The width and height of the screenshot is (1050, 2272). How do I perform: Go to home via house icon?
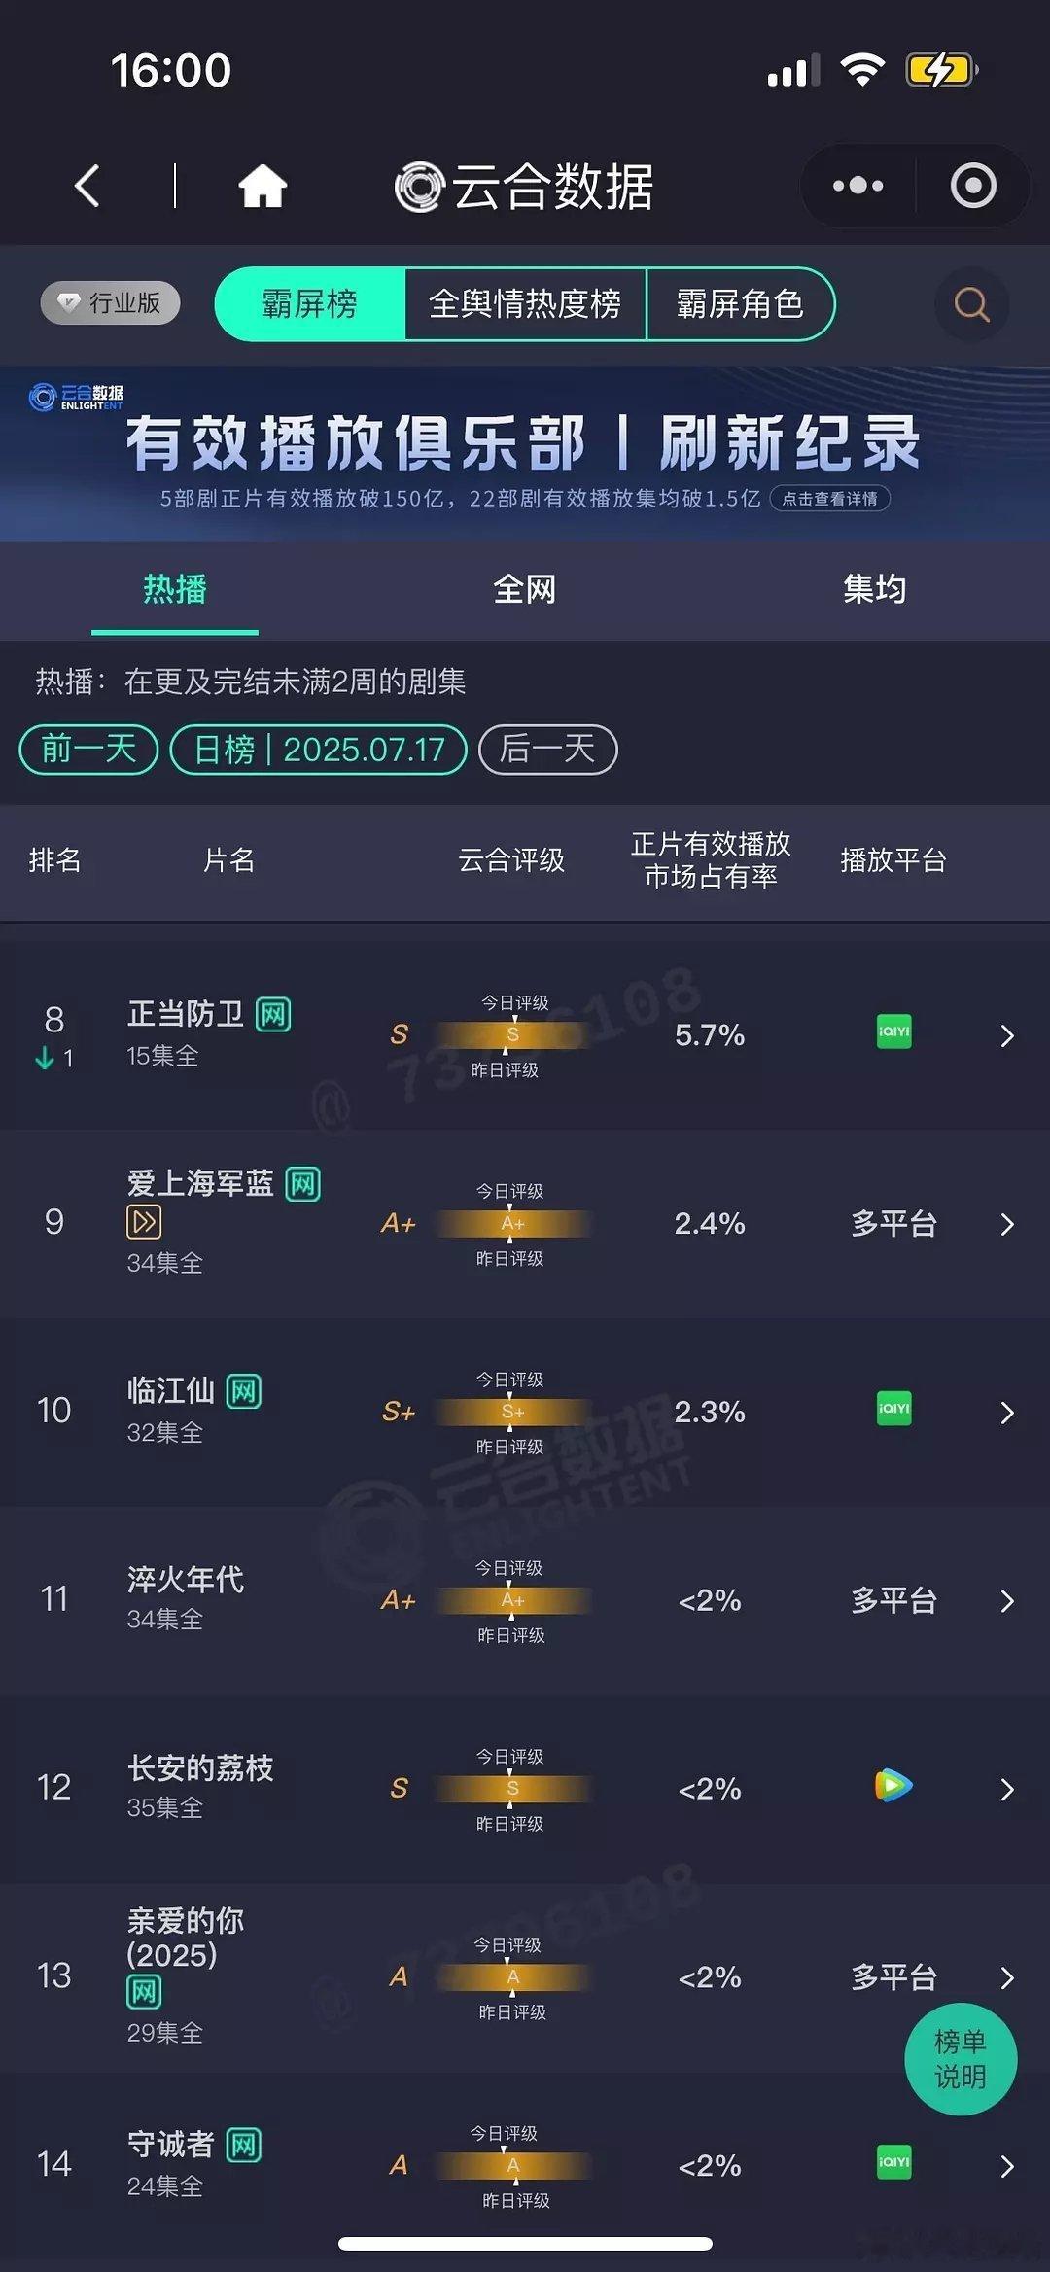point(262,186)
